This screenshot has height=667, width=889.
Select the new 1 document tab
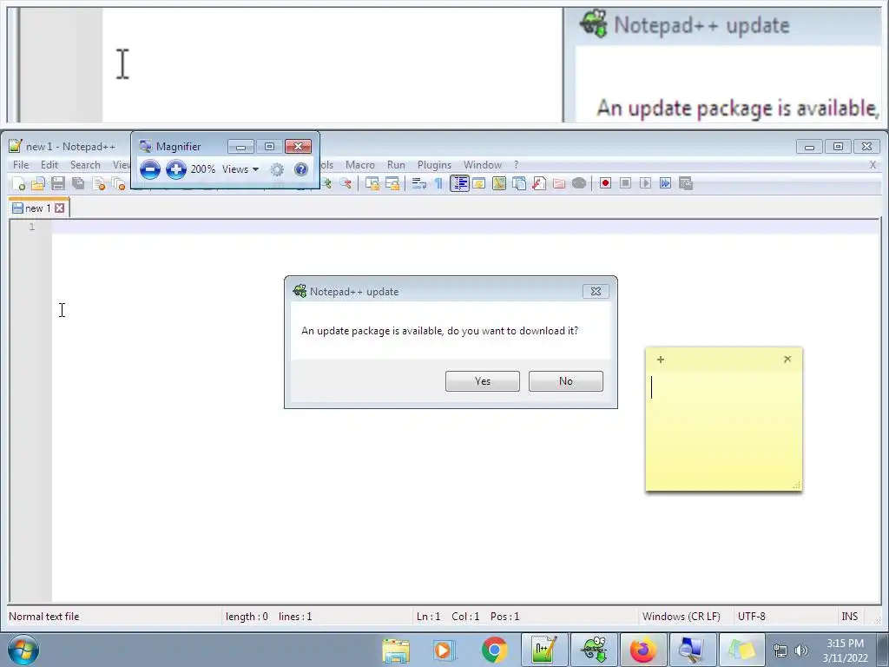38,208
